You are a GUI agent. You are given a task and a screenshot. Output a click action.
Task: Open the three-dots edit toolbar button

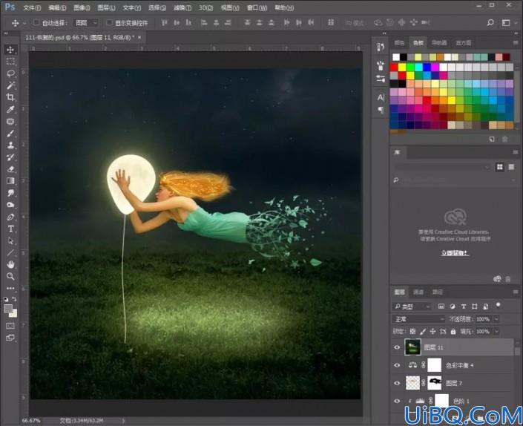pos(10,288)
